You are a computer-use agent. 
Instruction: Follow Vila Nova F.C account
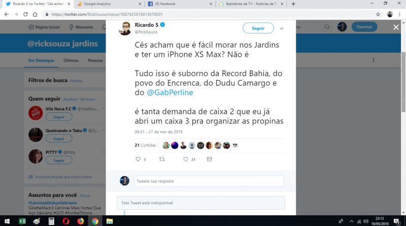(59, 117)
